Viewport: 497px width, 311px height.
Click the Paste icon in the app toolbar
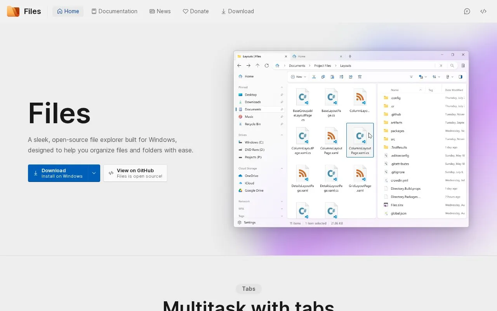coord(332,77)
